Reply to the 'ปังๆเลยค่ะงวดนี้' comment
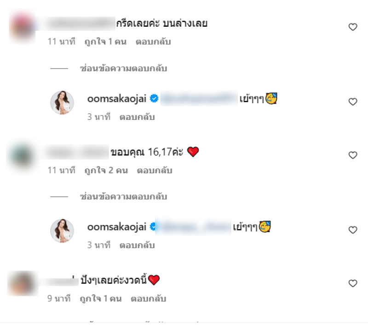Screen dimensions: 368x330 (x=148, y=299)
